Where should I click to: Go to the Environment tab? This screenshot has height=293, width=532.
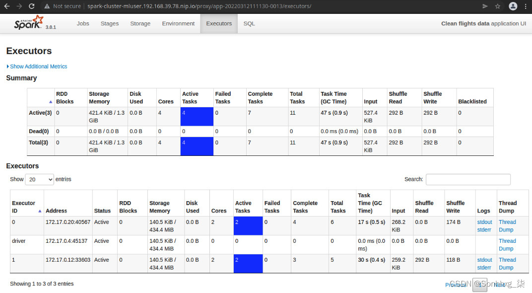pyautogui.click(x=178, y=23)
